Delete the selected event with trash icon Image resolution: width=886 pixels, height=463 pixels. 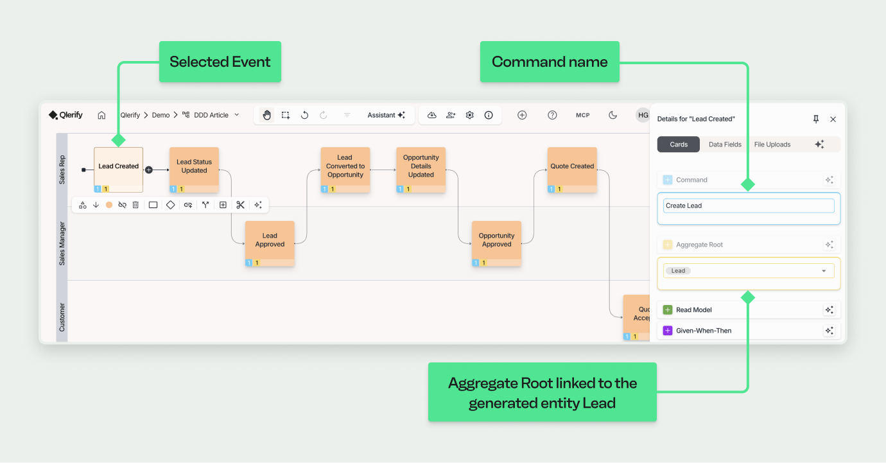[x=135, y=205]
